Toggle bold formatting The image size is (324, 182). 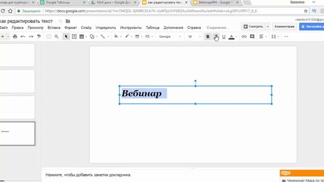click(208, 37)
